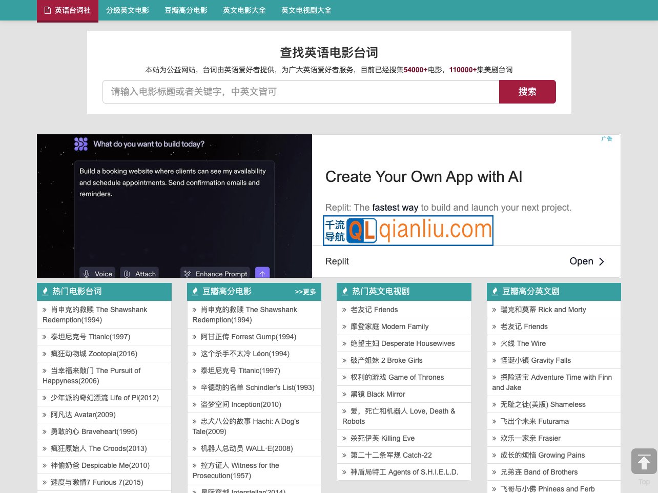Image resolution: width=658 pixels, height=493 pixels.
Task: Click the pen icon on 豆瓣高分英文剧 header
Action: (495, 291)
